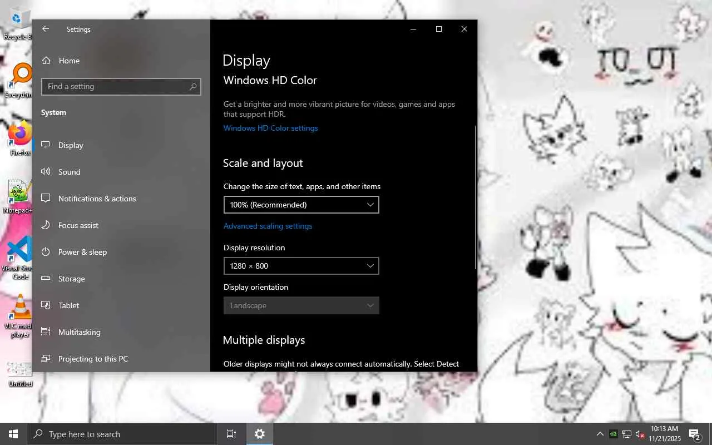Viewport: 712px width, 445px height.
Task: Close the Settings window
Action: (x=464, y=29)
